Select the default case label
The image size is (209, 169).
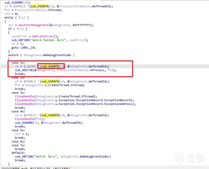click(x=18, y=153)
